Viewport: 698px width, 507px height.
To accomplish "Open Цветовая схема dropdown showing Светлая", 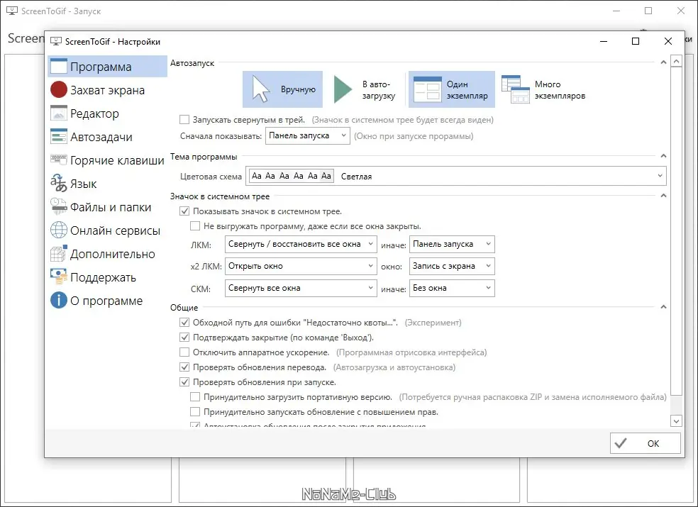I will pos(458,176).
